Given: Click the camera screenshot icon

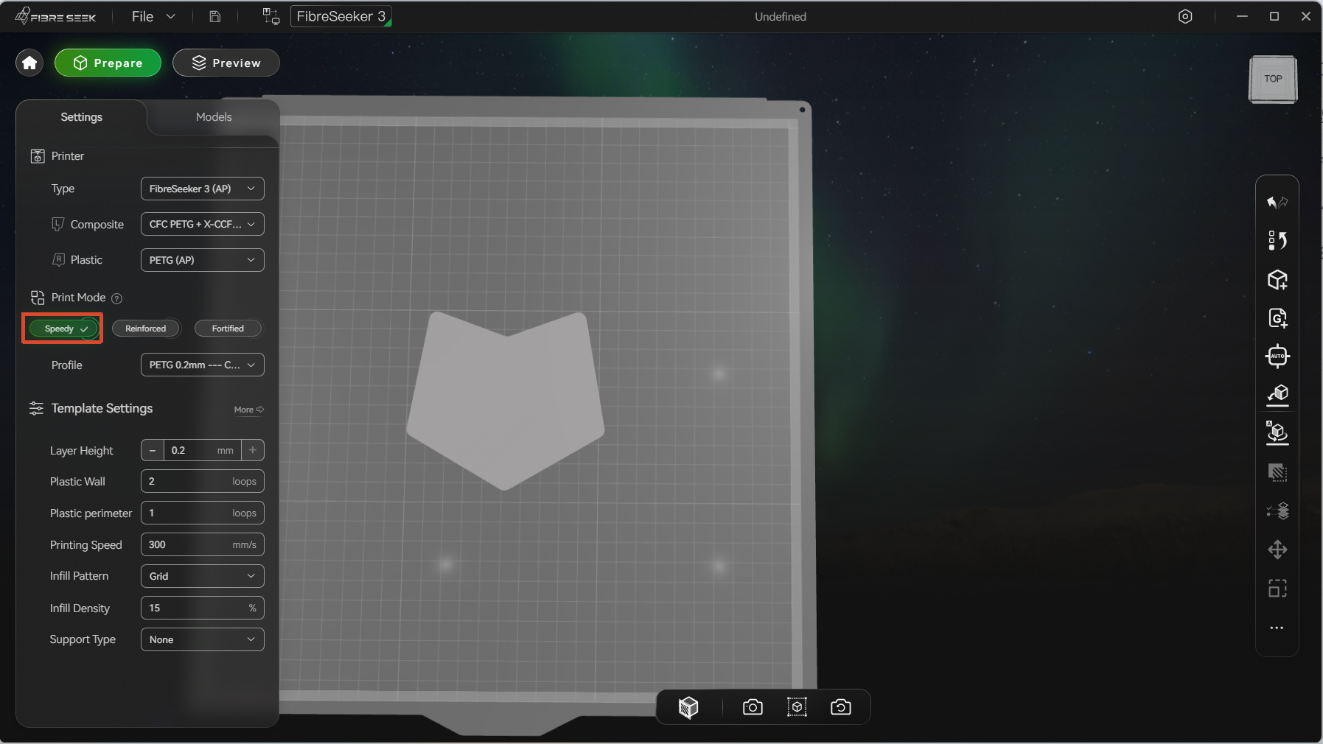Looking at the screenshot, I should (753, 707).
